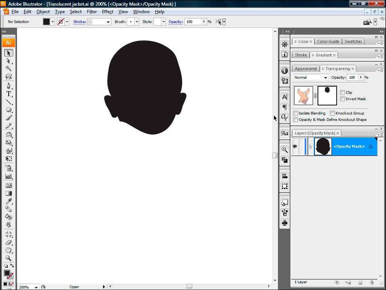Open the Normal blending mode dropdown

[x=311, y=77]
